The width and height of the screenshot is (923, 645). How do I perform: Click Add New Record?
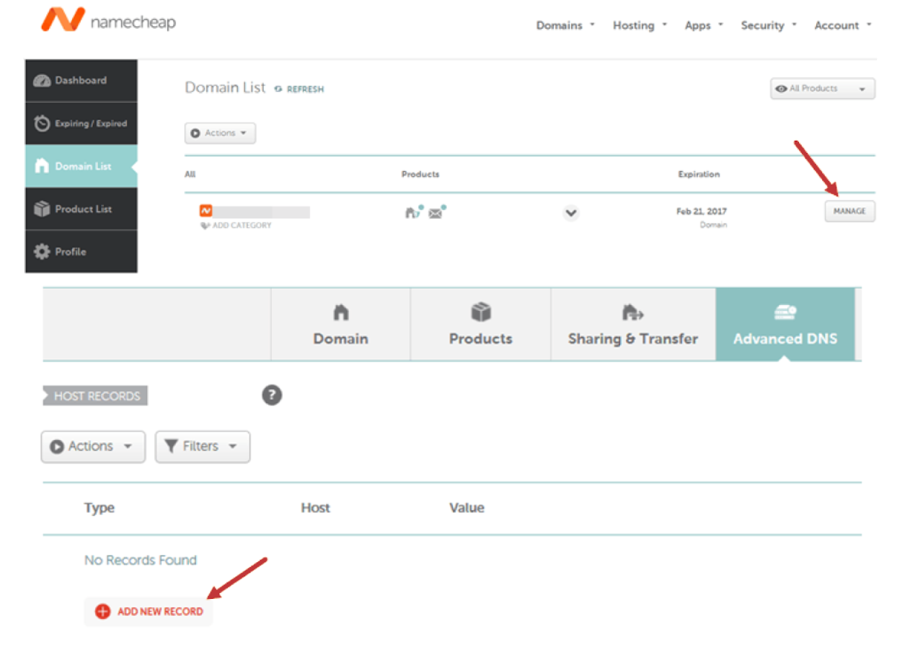click(x=149, y=612)
